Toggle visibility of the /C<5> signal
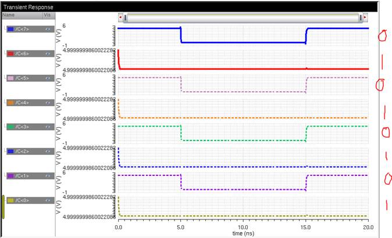Viewport: 392px width, 238px height. (48, 78)
